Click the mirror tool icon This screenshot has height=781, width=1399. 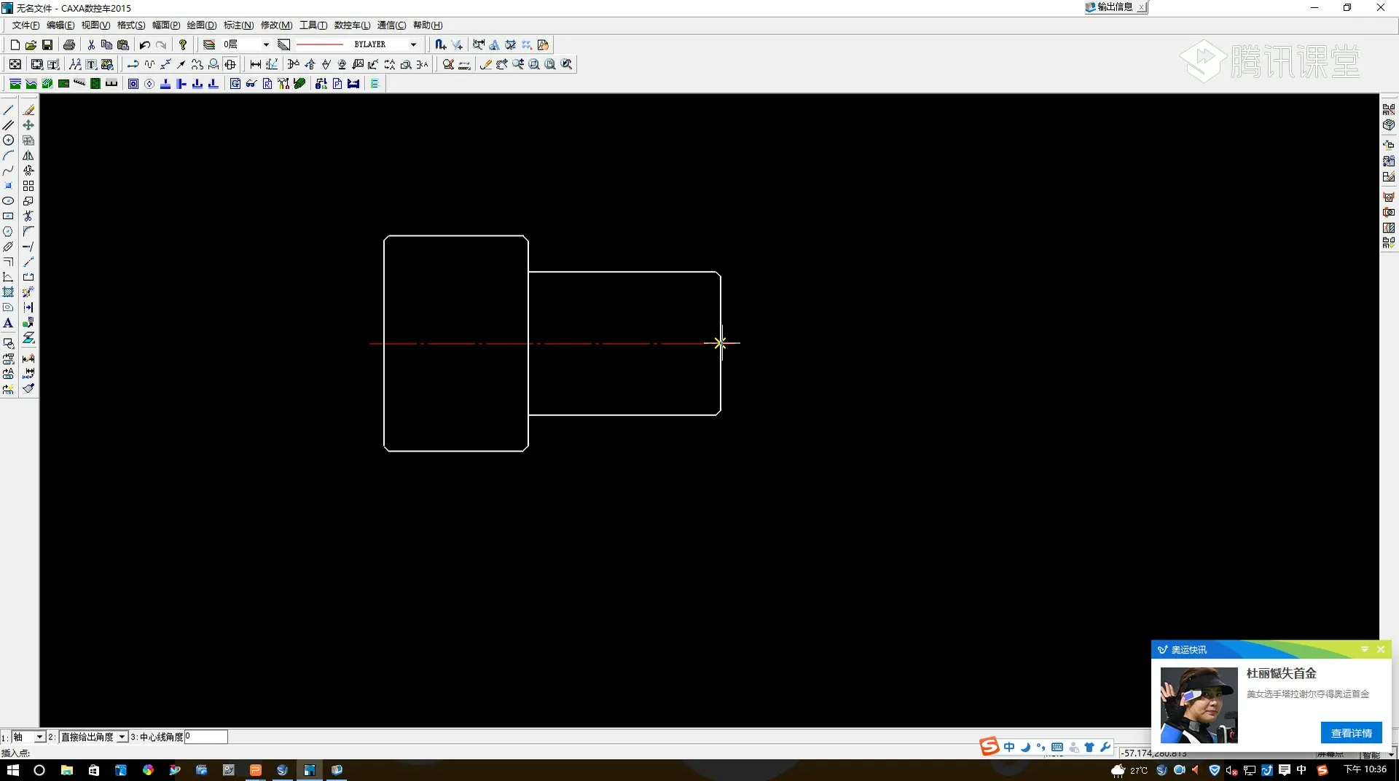click(x=28, y=155)
